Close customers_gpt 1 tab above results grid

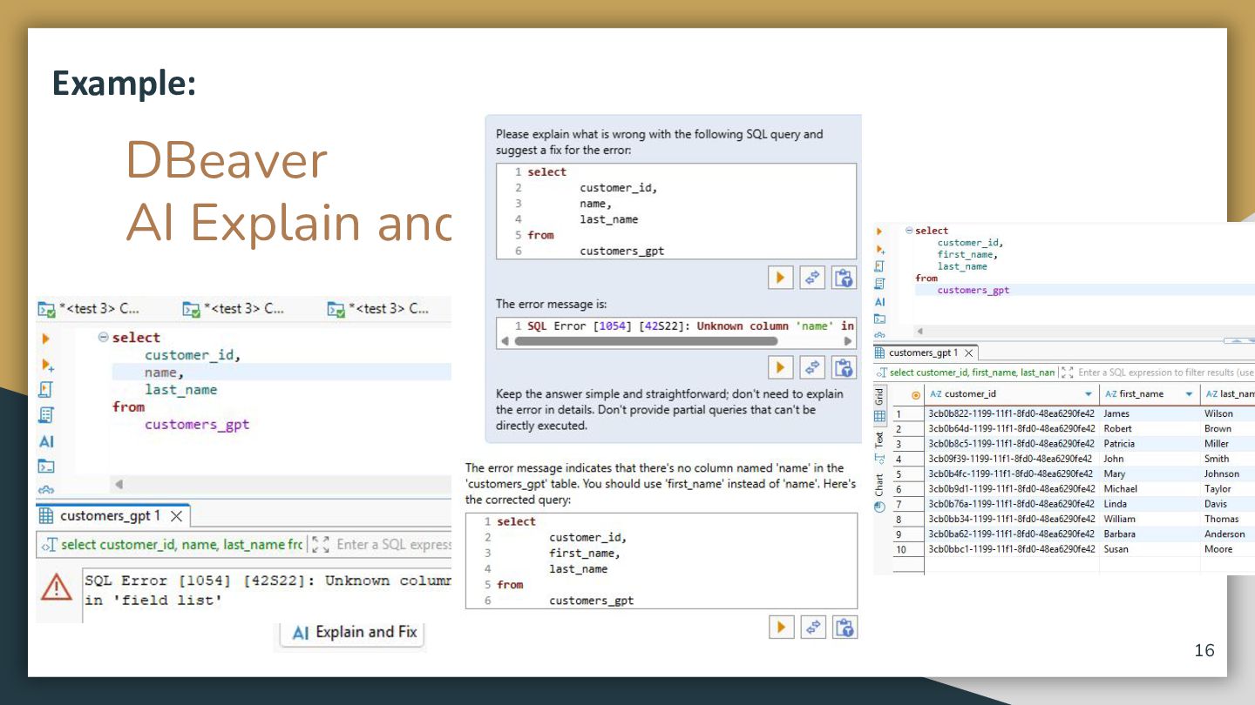968,353
